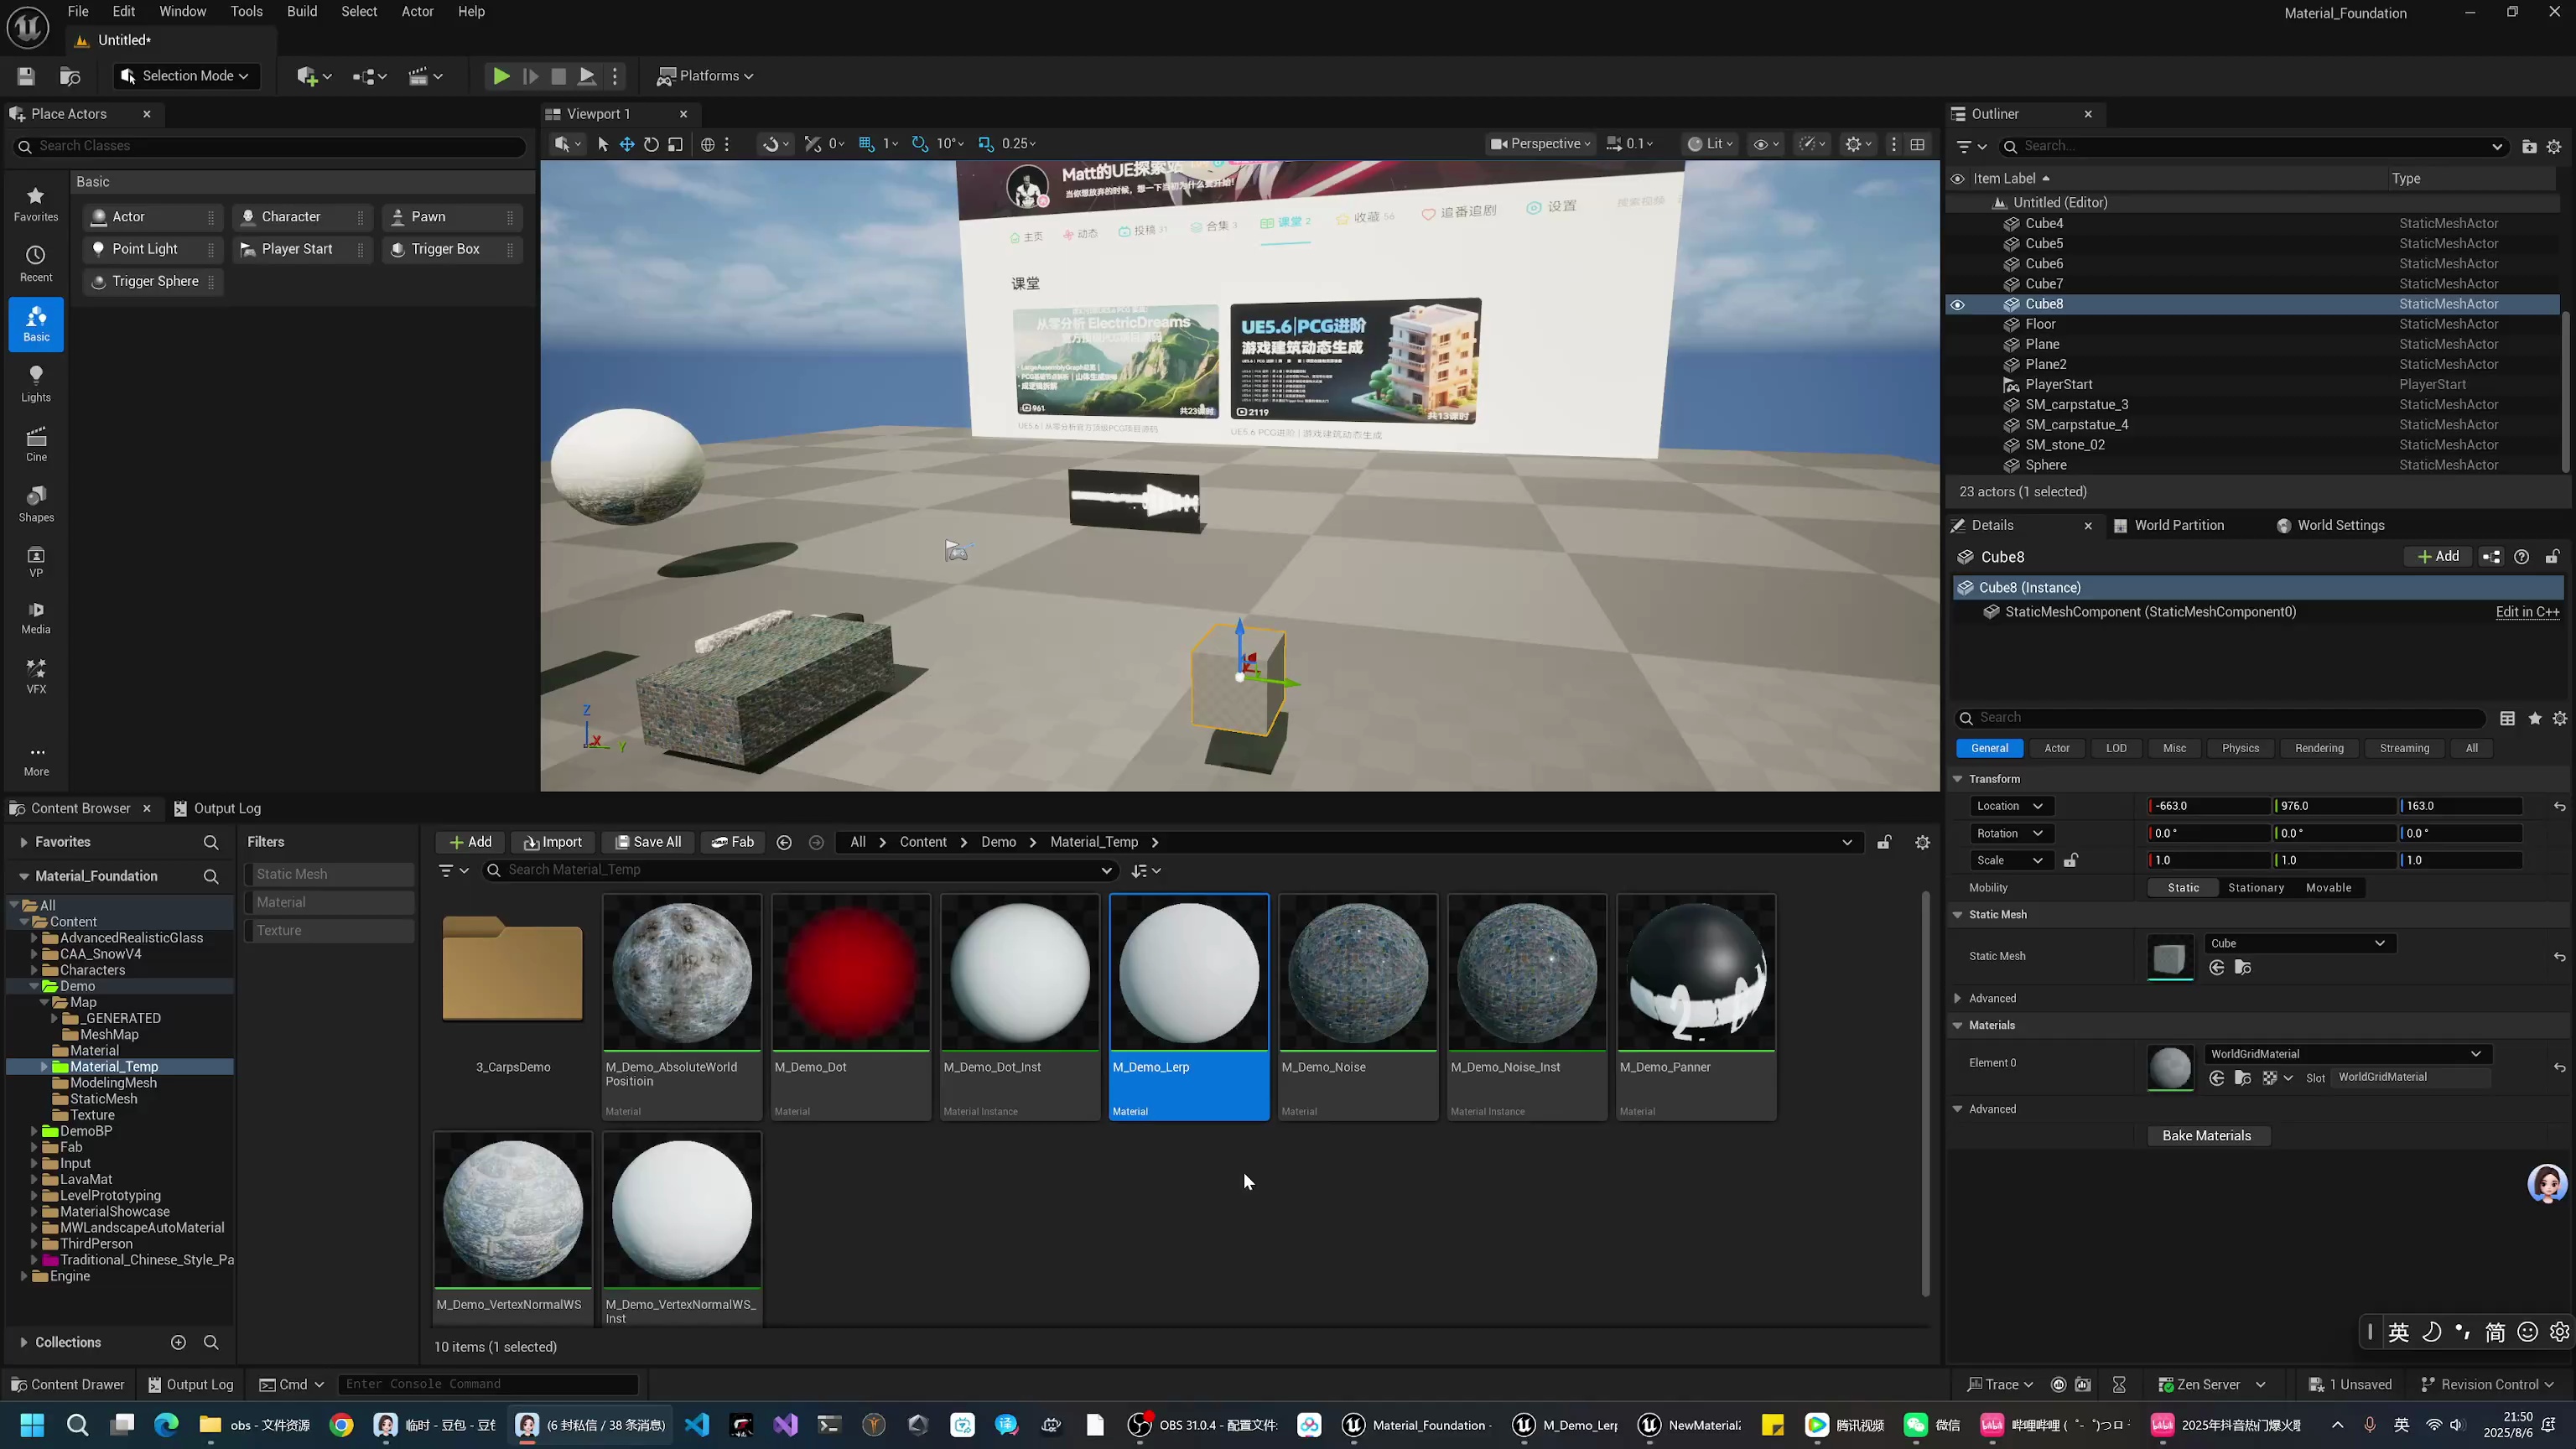Viewport: 2576px width, 1449px height.
Task: Select the Cine category icon
Action: [36, 444]
